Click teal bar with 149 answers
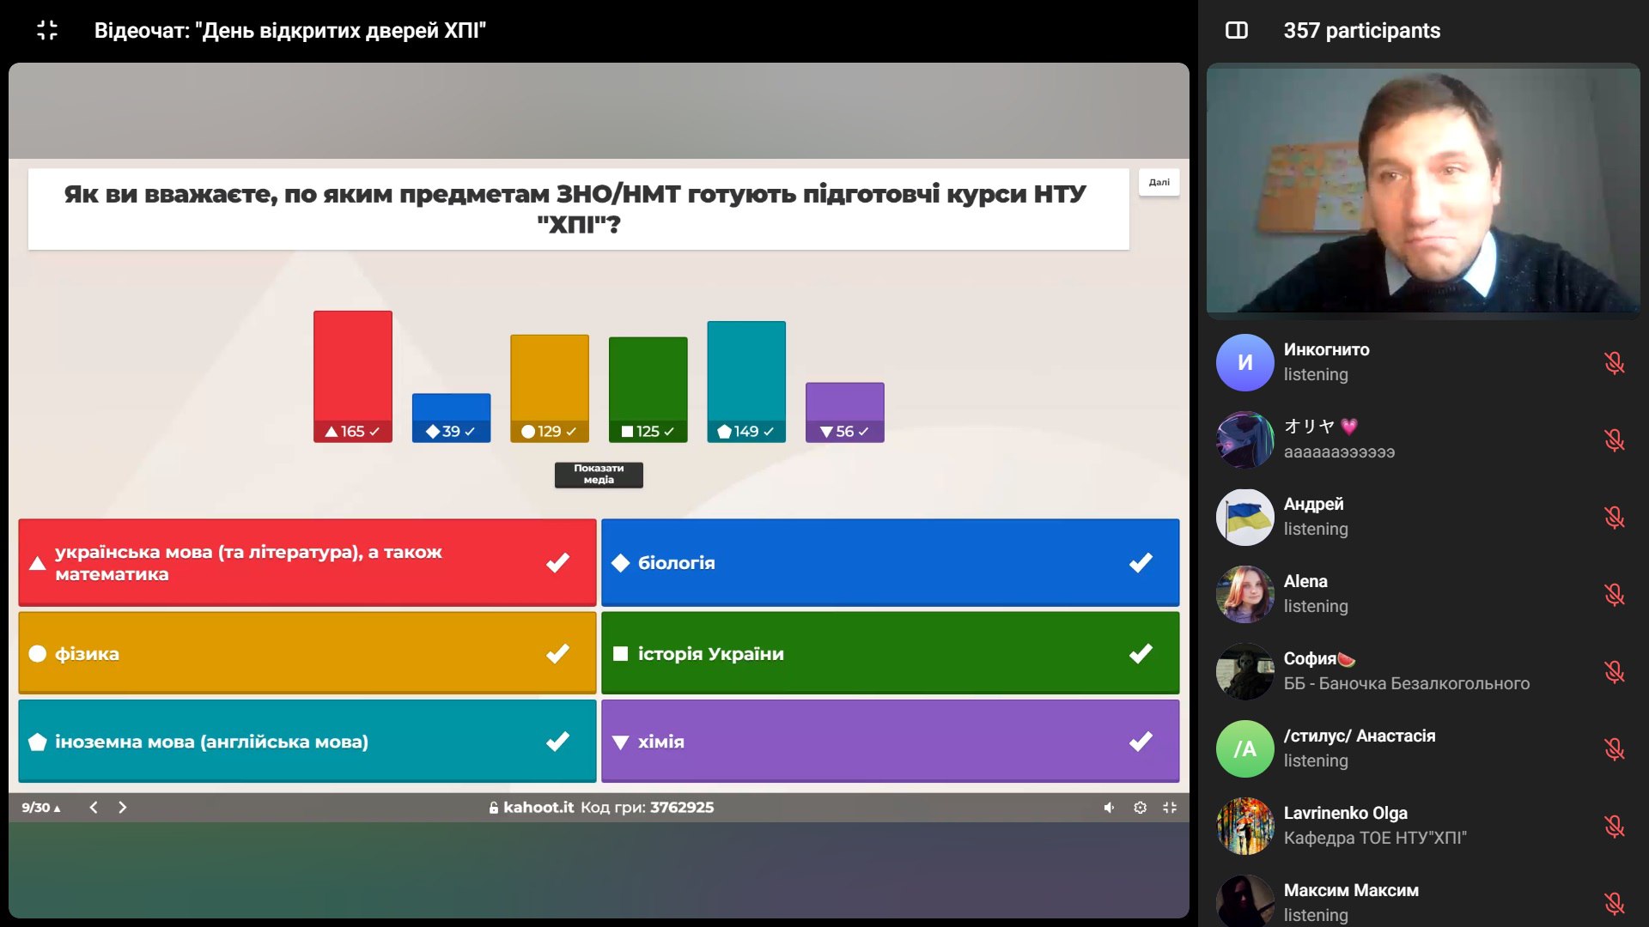1649x927 pixels. [746, 382]
